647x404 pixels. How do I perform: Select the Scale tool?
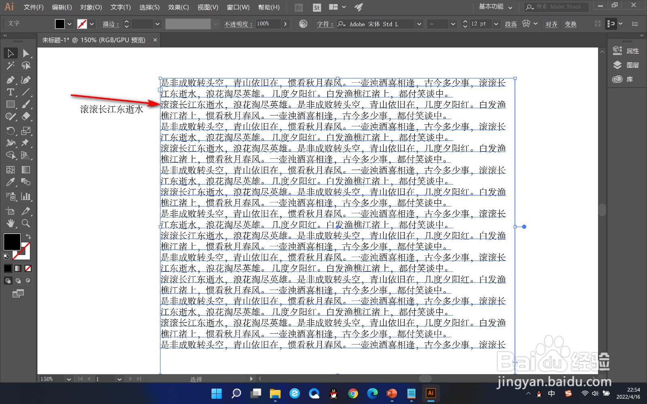[x=26, y=130]
